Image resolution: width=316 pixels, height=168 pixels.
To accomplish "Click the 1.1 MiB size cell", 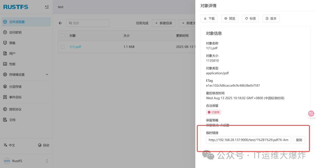I will (x=129, y=47).
